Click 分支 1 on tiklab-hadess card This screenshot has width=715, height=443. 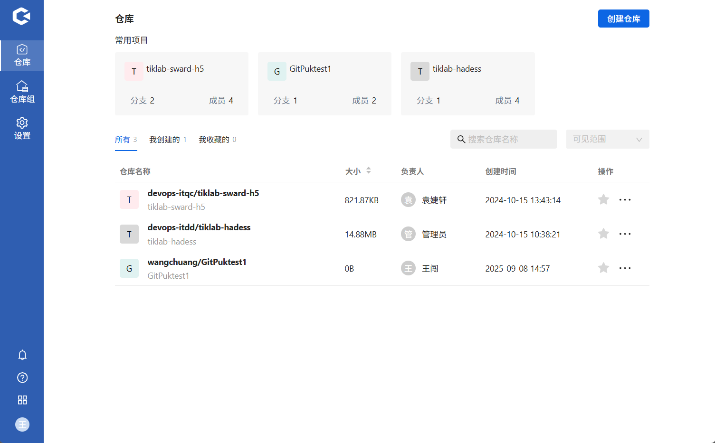click(428, 101)
